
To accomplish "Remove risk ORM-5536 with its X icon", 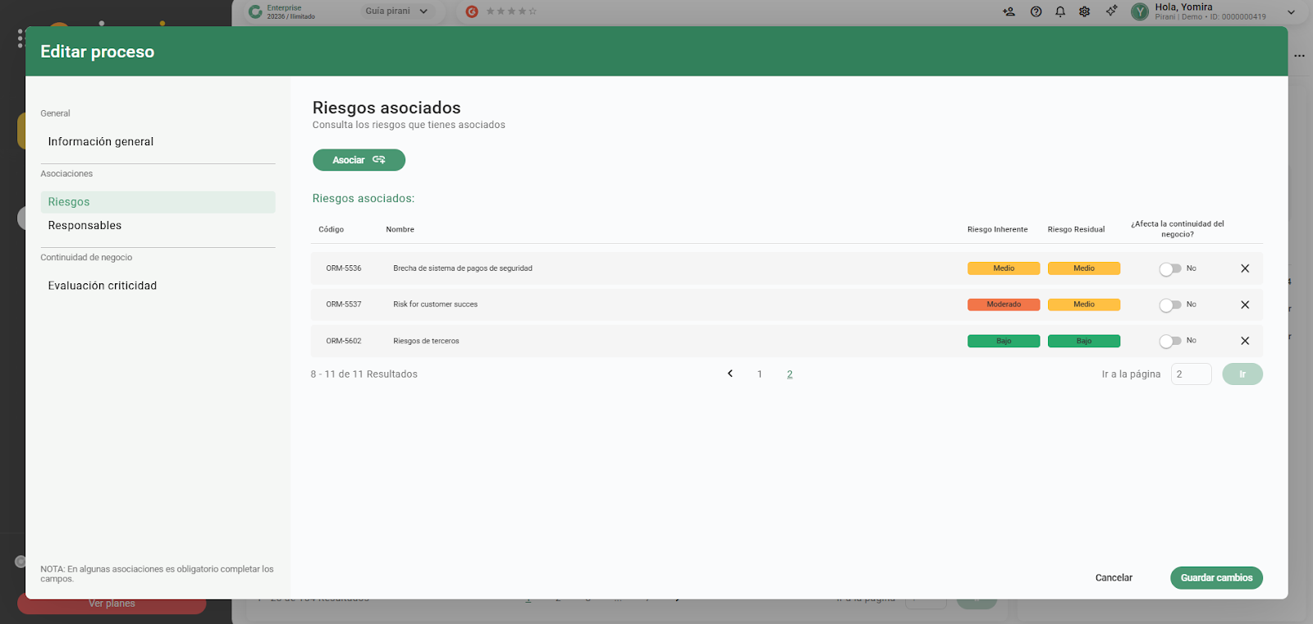I will click(x=1245, y=268).
